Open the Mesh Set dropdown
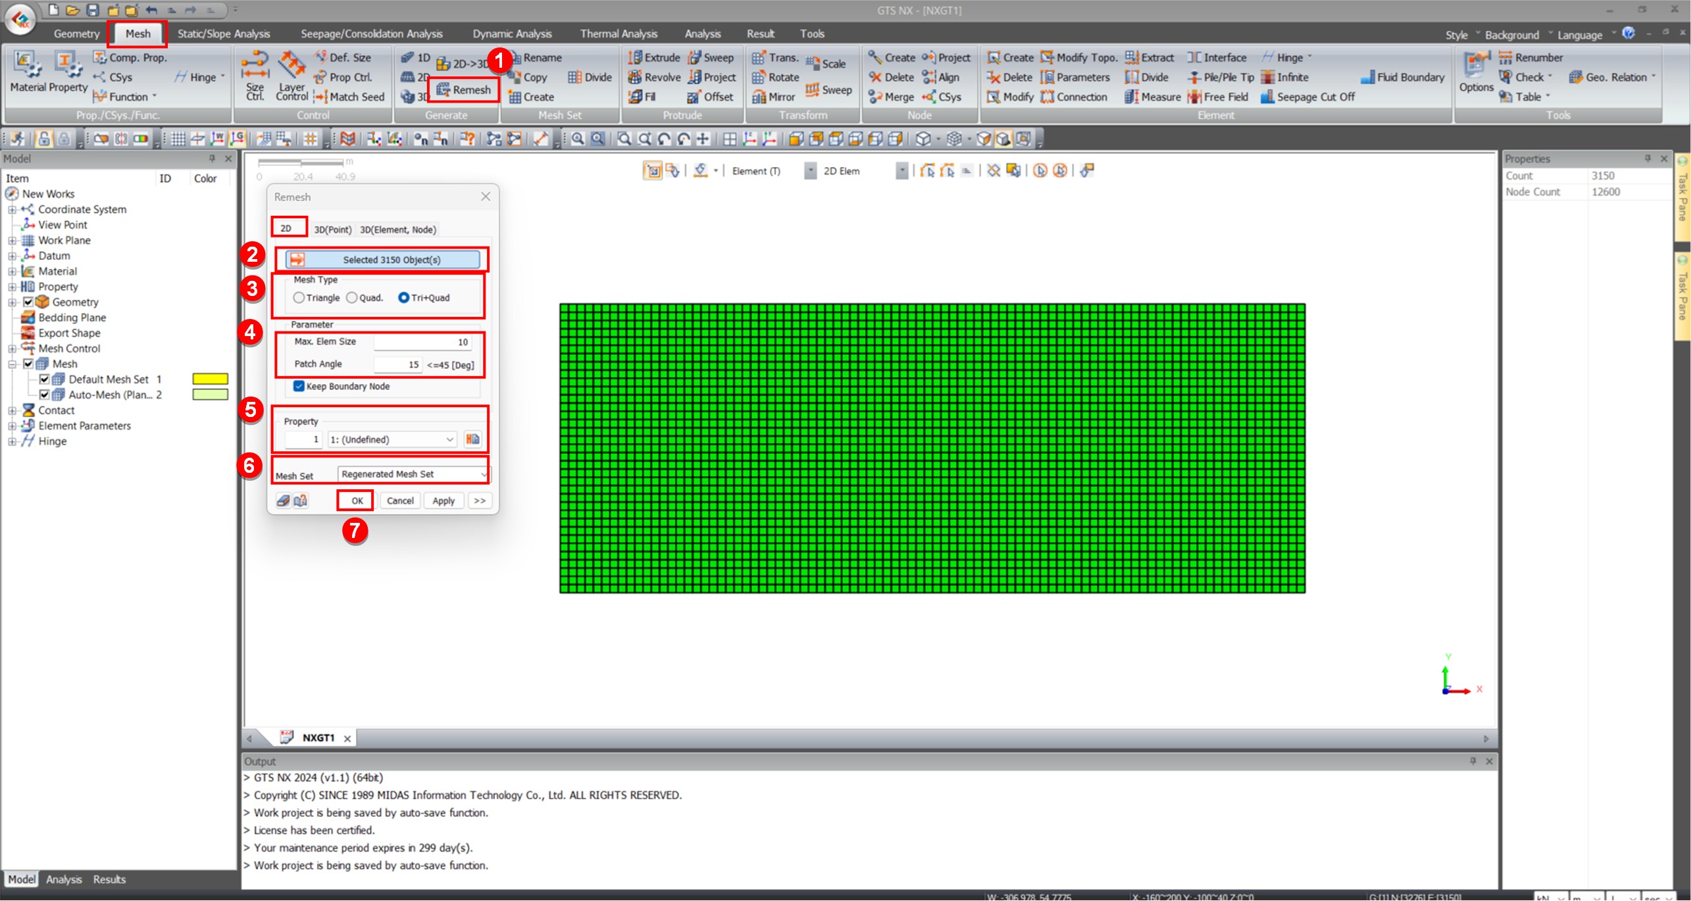 click(x=413, y=474)
